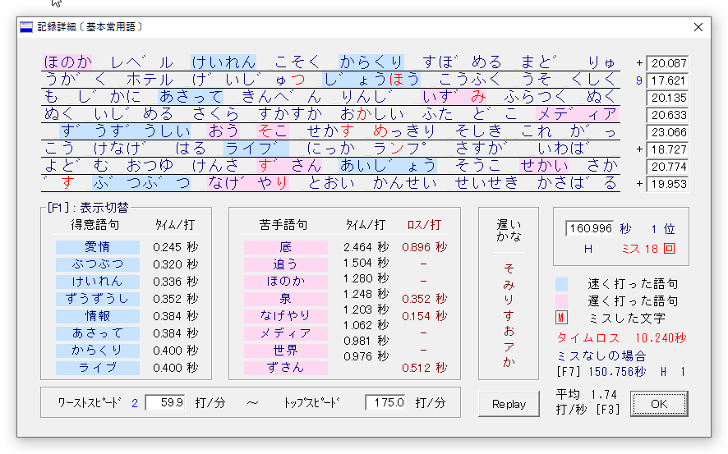
Task: Close the 記録詳細 dialog window
Action: tap(698, 27)
